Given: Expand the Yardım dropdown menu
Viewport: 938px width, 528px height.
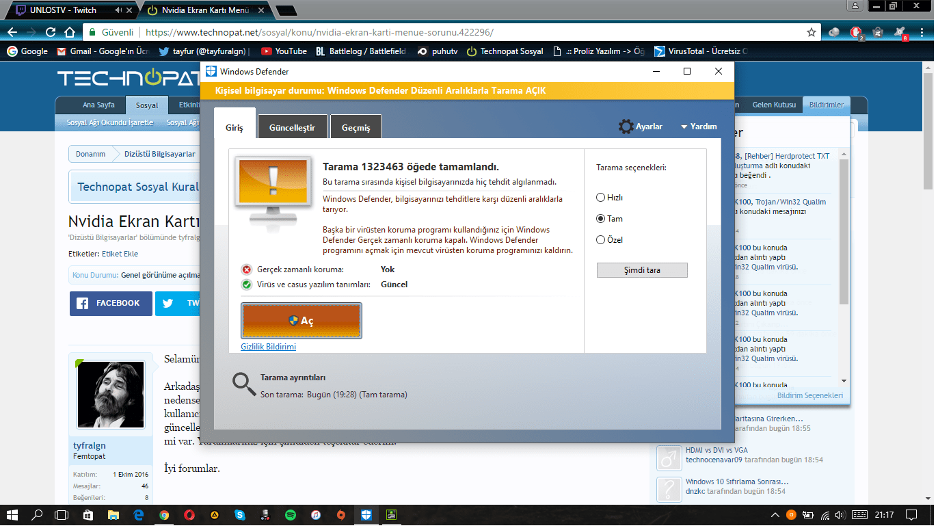Looking at the screenshot, I should click(x=699, y=127).
